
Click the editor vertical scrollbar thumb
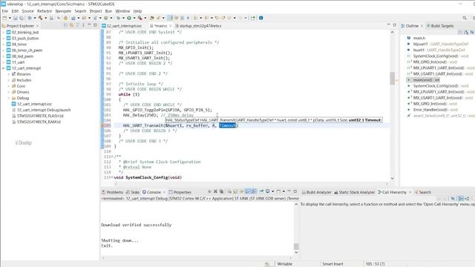tap(393, 79)
